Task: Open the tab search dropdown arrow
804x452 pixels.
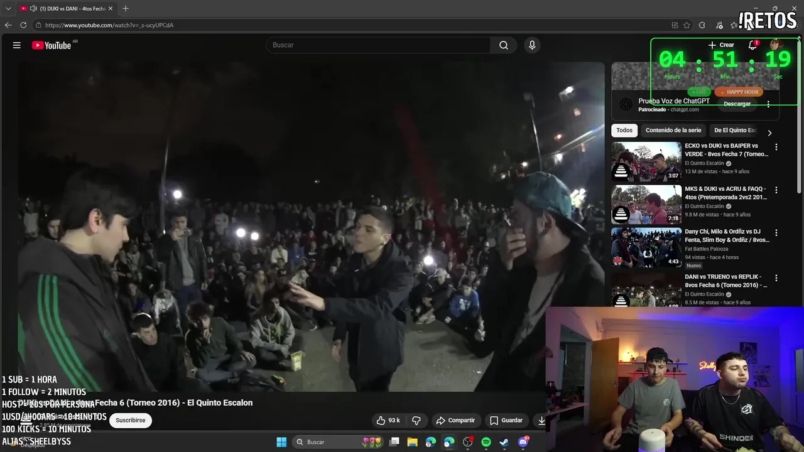Action: tap(8, 8)
